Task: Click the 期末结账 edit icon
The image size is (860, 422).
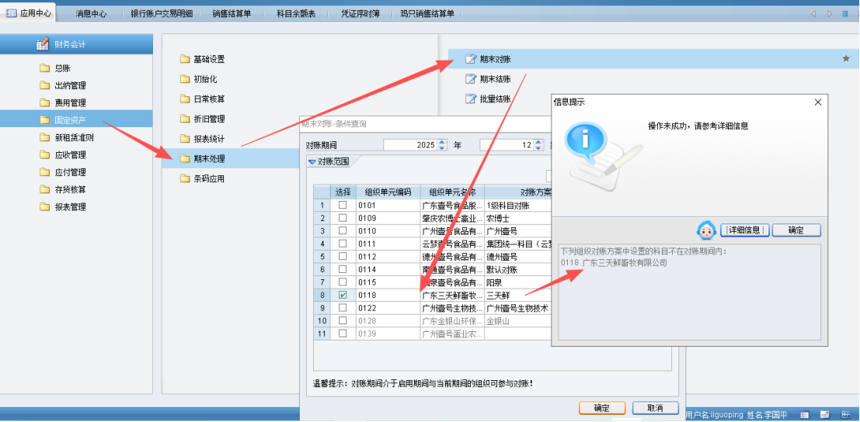Action: click(x=470, y=78)
